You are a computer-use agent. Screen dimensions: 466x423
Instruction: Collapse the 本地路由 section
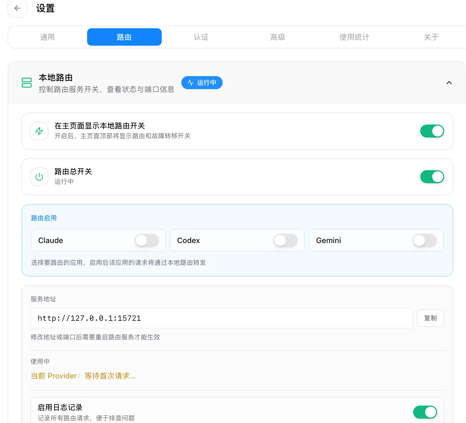[x=449, y=83]
